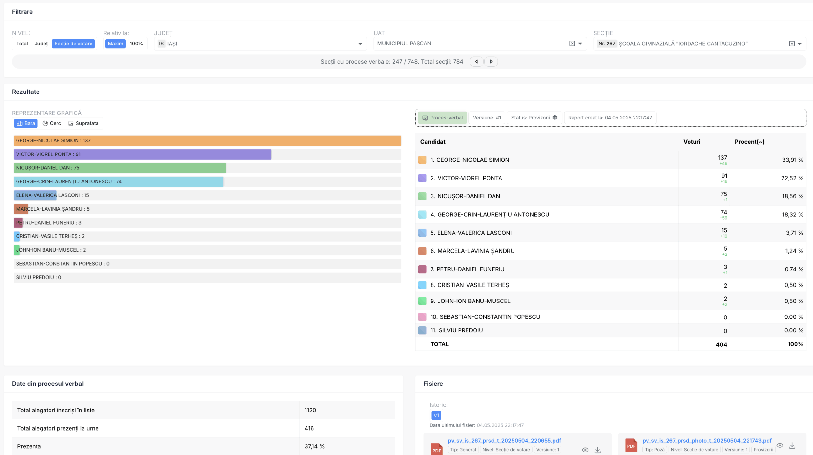Switch chart view to Cerc
Viewport: 813px width, 455px height.
52,123
